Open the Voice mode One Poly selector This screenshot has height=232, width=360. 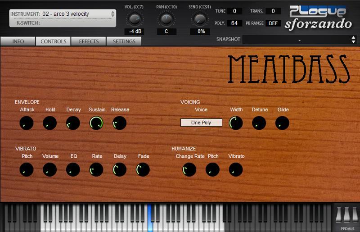coord(201,123)
